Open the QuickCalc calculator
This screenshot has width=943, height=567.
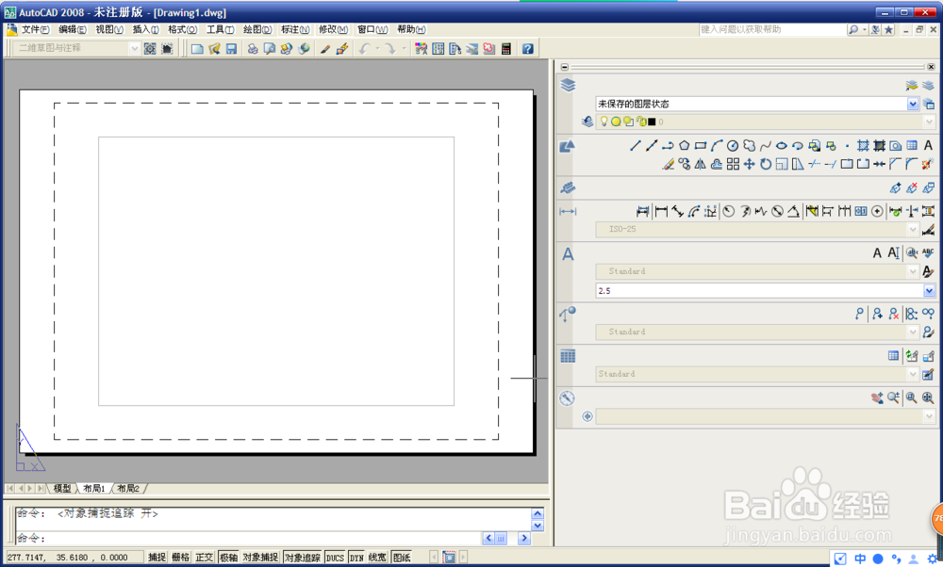(505, 49)
